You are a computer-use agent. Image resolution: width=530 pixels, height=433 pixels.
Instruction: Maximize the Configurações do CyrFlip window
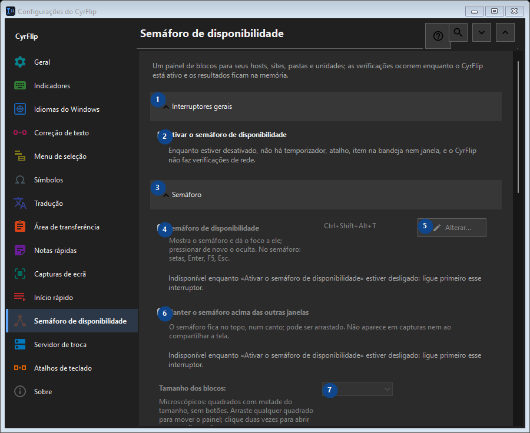click(494, 11)
